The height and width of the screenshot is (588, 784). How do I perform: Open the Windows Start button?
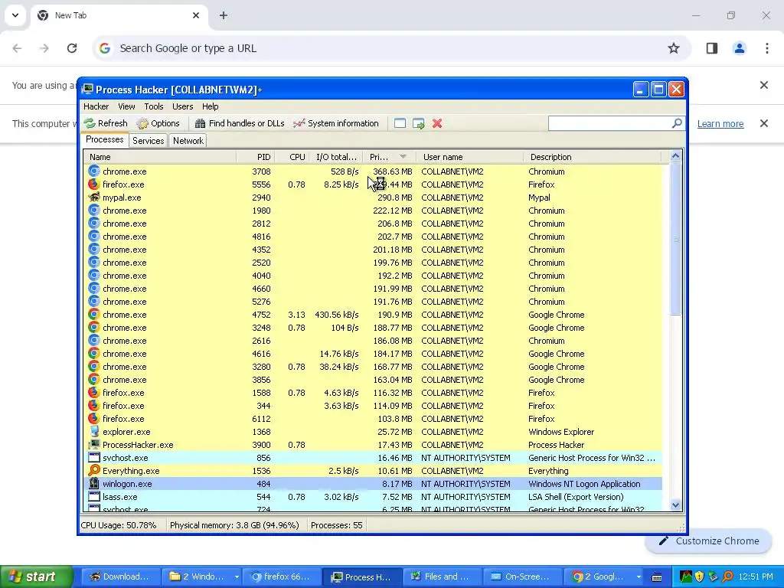(37, 577)
